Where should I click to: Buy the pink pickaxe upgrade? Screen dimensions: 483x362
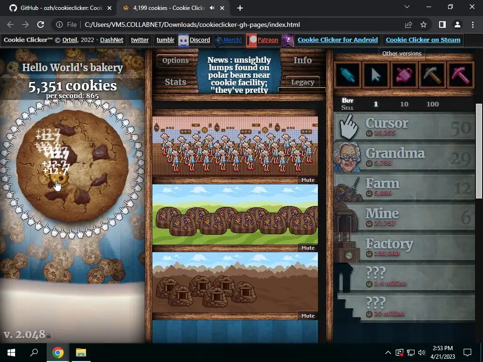[461, 75]
